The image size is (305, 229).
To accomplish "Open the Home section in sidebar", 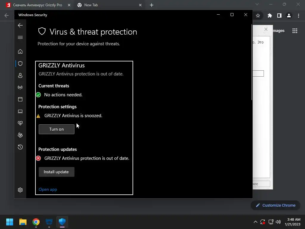I will 20,51.
